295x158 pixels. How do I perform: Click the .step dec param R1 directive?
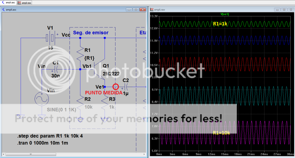click(x=50, y=136)
